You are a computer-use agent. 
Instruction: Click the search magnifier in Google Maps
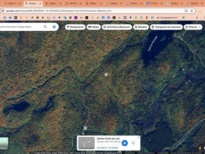(x=45, y=27)
